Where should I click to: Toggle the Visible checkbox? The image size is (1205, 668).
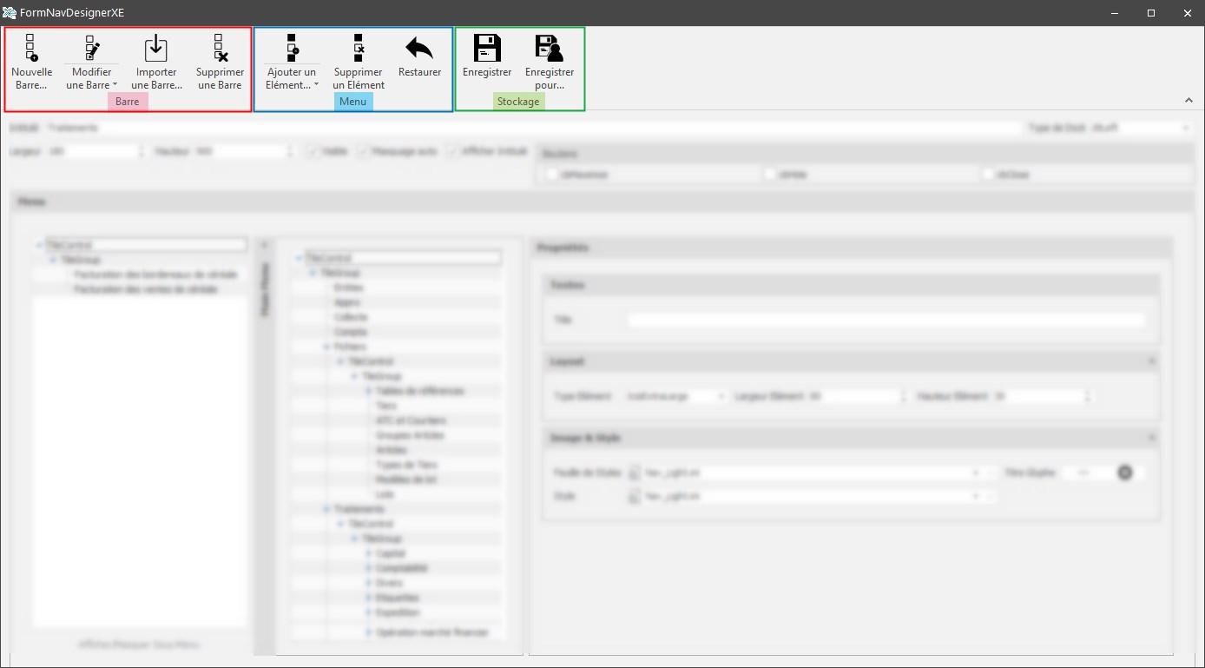pos(313,151)
